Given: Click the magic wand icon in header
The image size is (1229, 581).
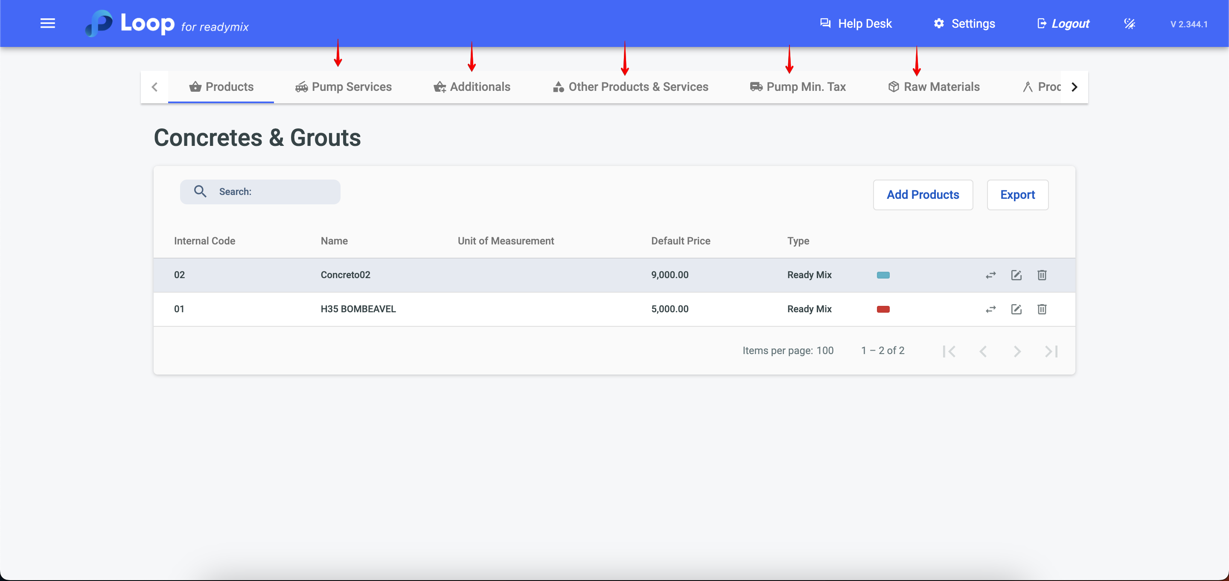Looking at the screenshot, I should pyautogui.click(x=1129, y=23).
